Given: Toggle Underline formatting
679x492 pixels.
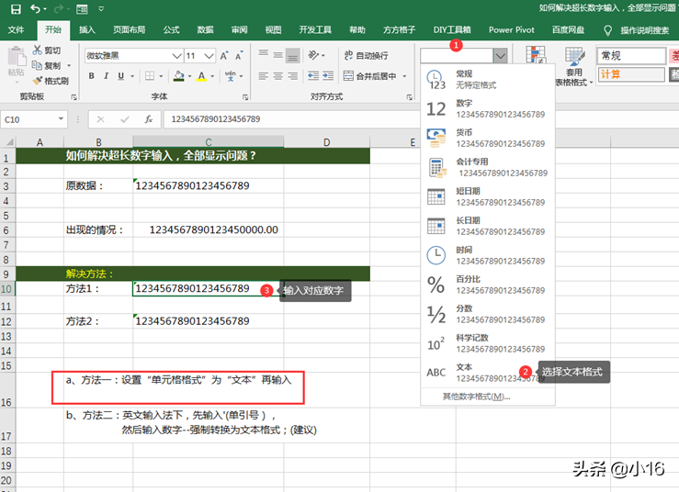Looking at the screenshot, I should click(120, 76).
